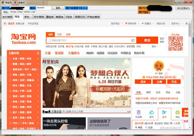Click the 司法拍卖 link
The image size is (194, 136).
coord(112,53)
